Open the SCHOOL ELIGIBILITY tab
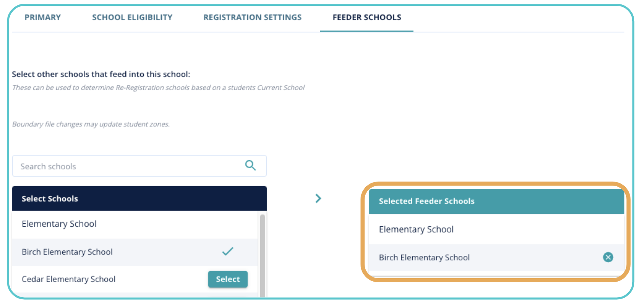Image resolution: width=637 pixels, height=304 pixels. (132, 17)
